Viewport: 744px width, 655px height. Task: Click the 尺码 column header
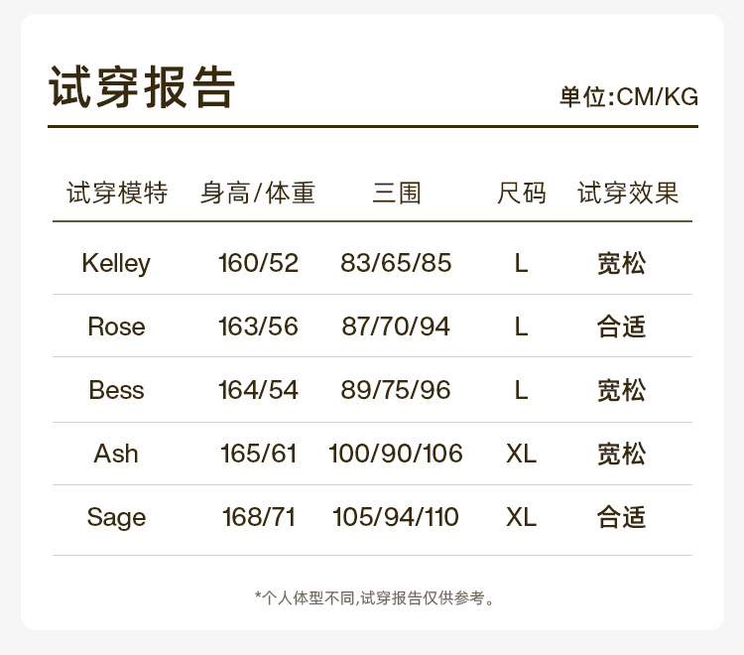[x=521, y=193]
